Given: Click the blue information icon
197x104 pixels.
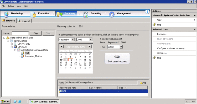Looking at the screenshot, I should click(x=147, y=12).
